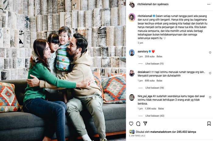Expand Lihat balasan (19) replies

(x=155, y=88)
